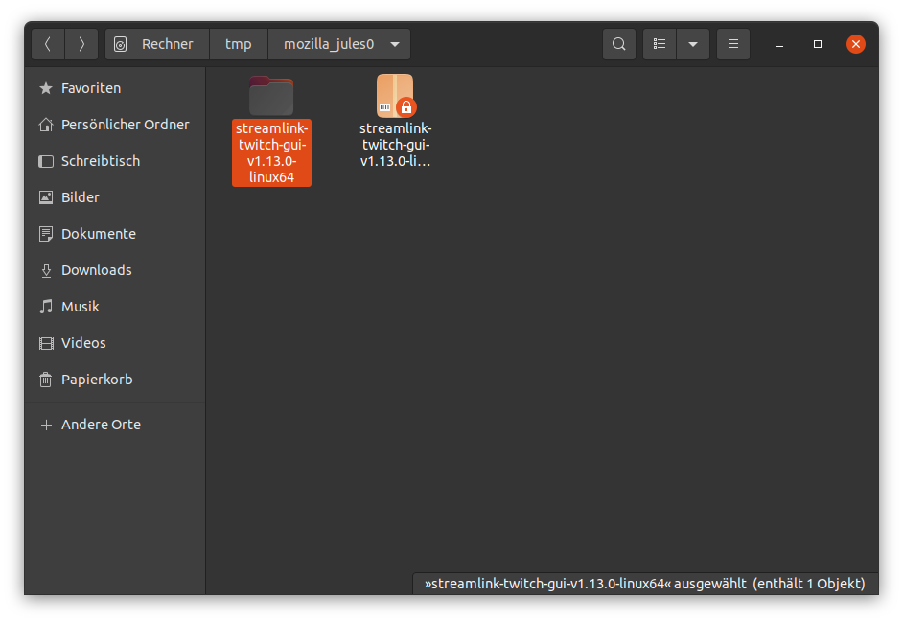Screen dimensions: 903x622
Task: Click the Schreibtisch desktop icon
Action: point(46,161)
